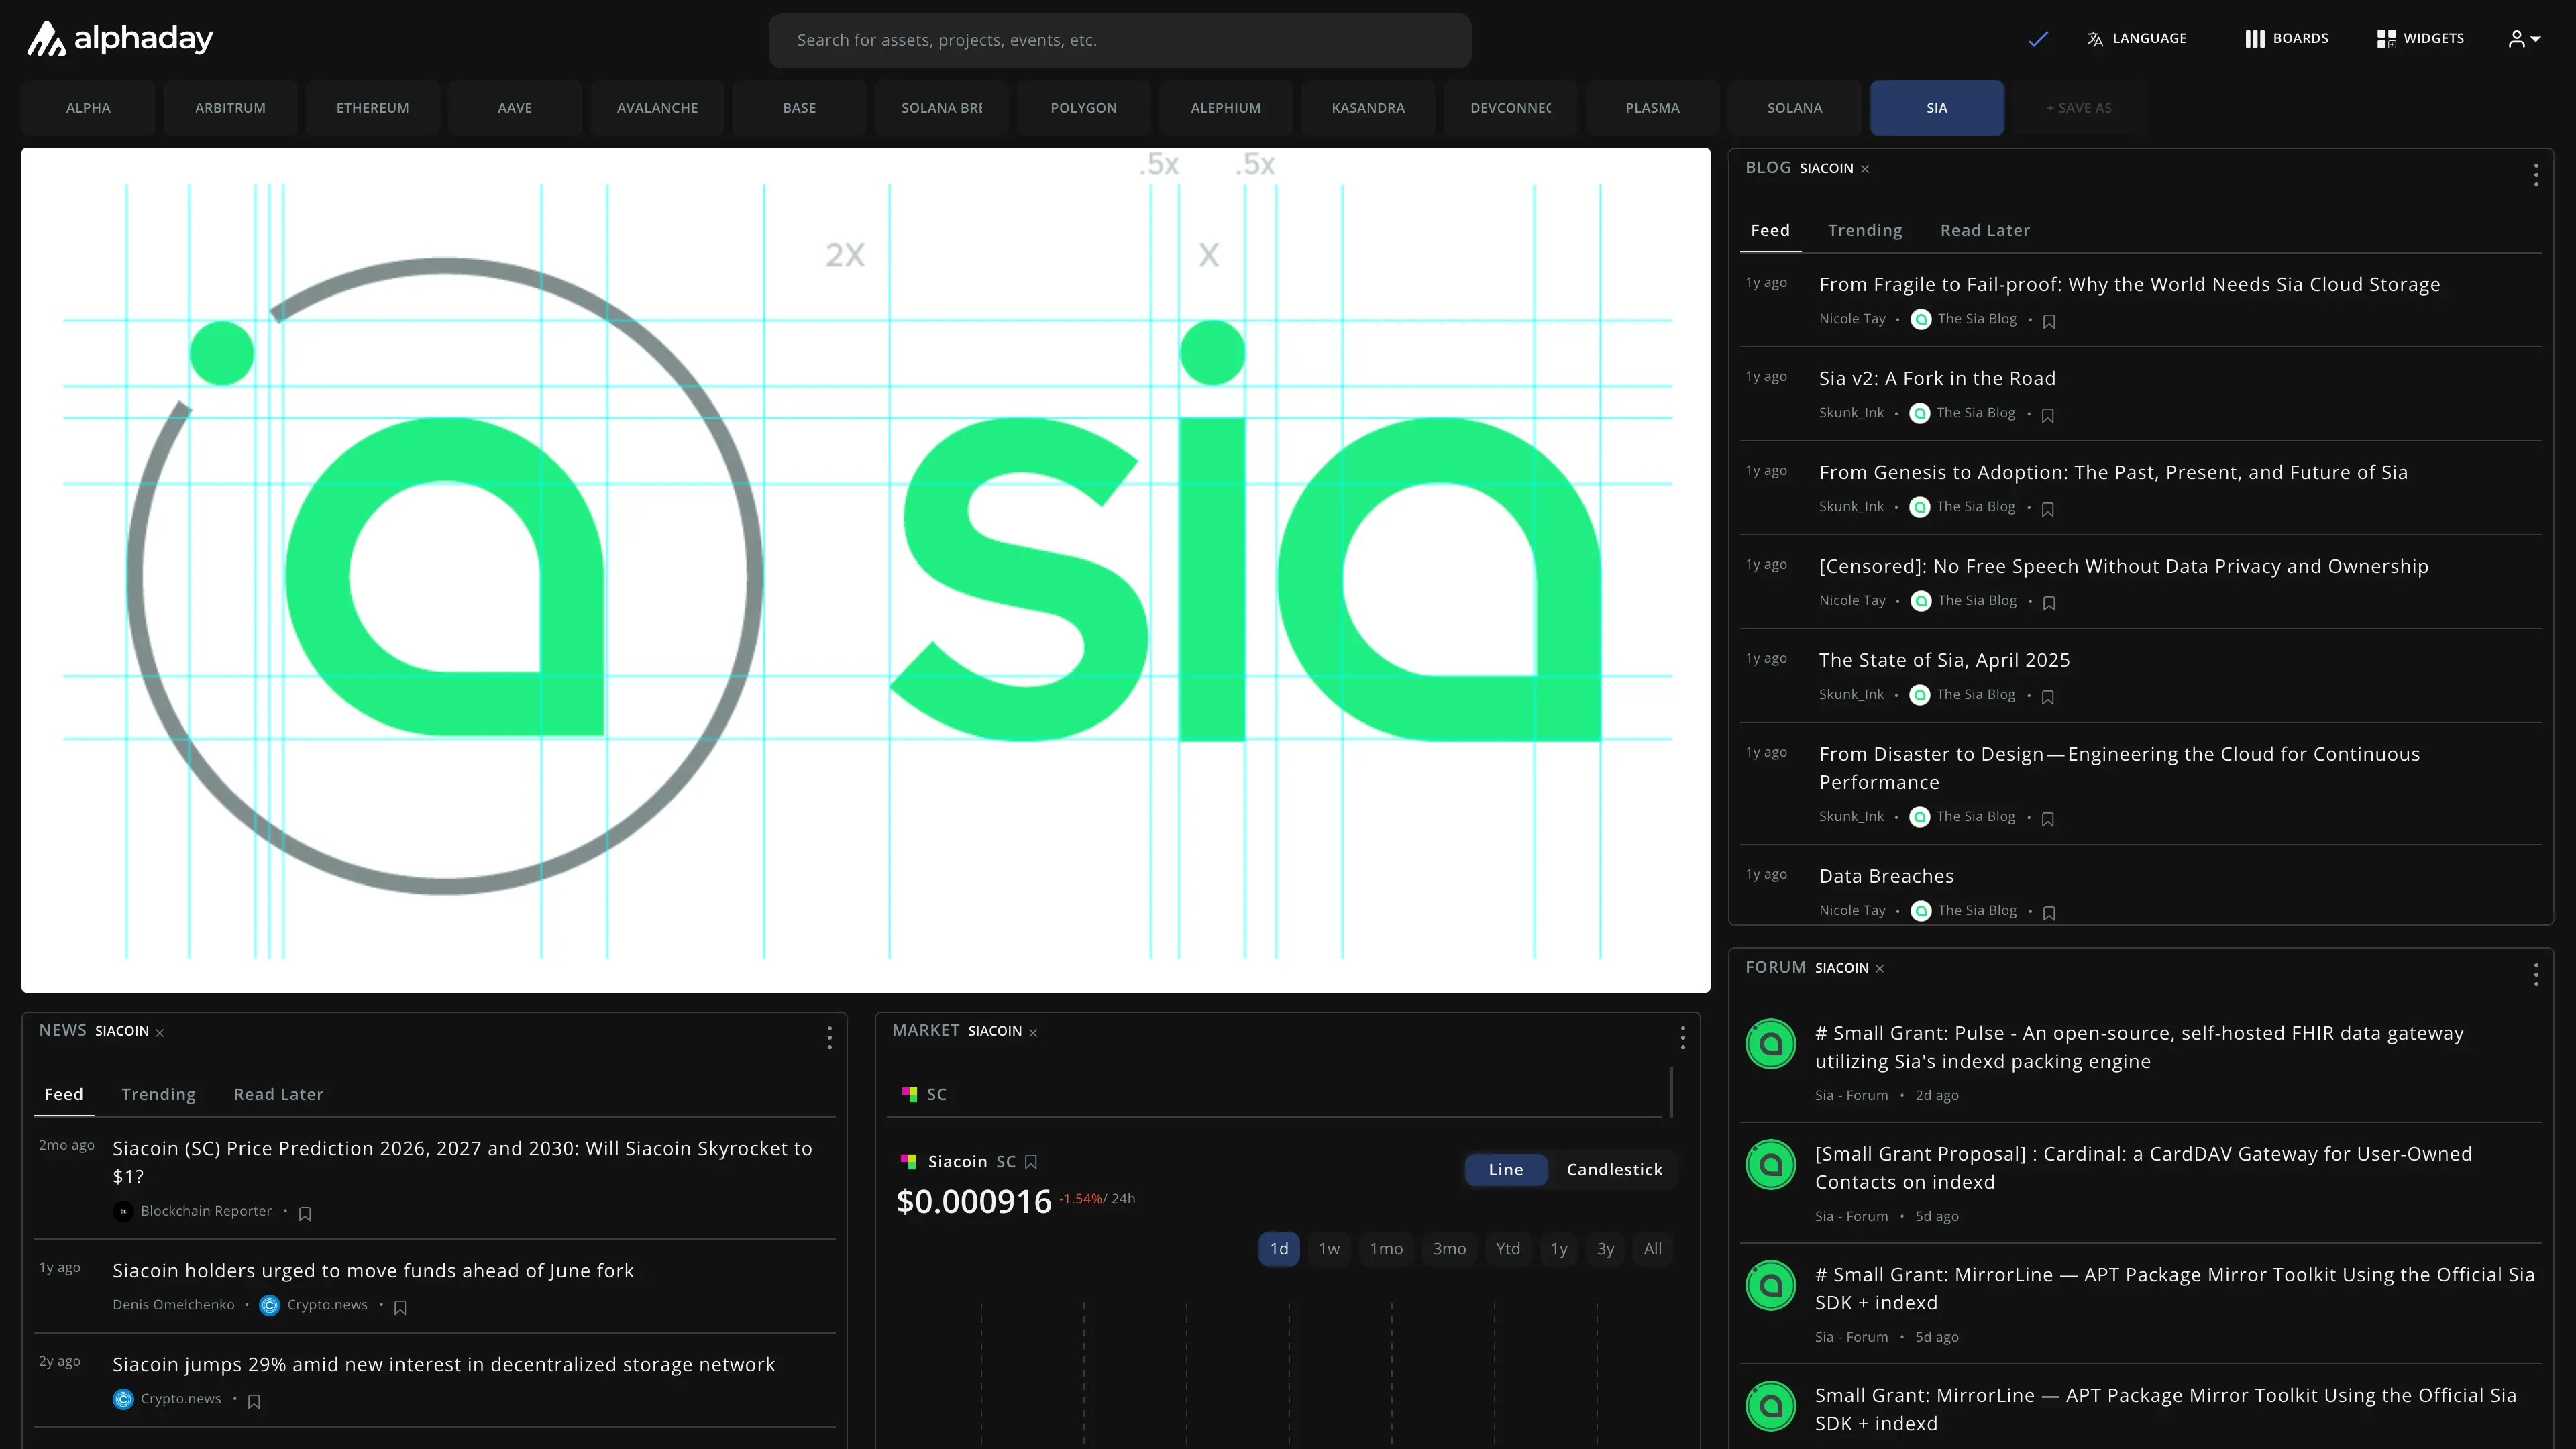Click Sia avatar on '# Small Grant: MirrorLine' post
The image size is (2576, 1449).
pyautogui.click(x=1771, y=1285)
